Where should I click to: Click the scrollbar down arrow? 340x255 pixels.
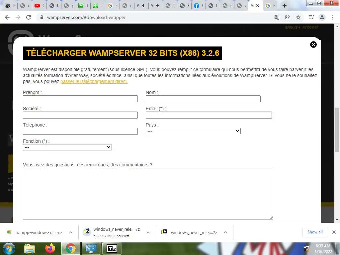coord(337,220)
